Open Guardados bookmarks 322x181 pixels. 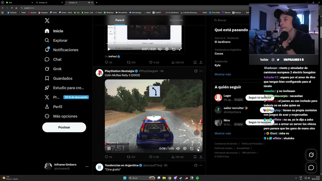click(58, 78)
